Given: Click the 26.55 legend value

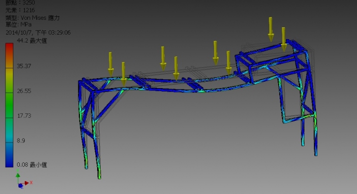Looking at the screenshot, I should 24,91.
